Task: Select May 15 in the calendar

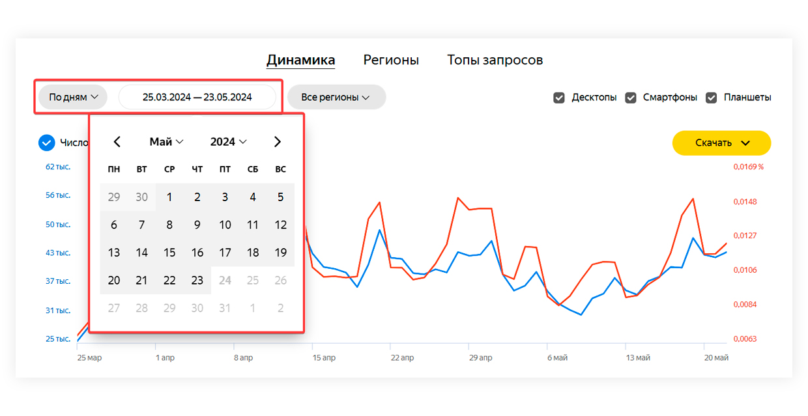Action: pyautogui.click(x=169, y=253)
